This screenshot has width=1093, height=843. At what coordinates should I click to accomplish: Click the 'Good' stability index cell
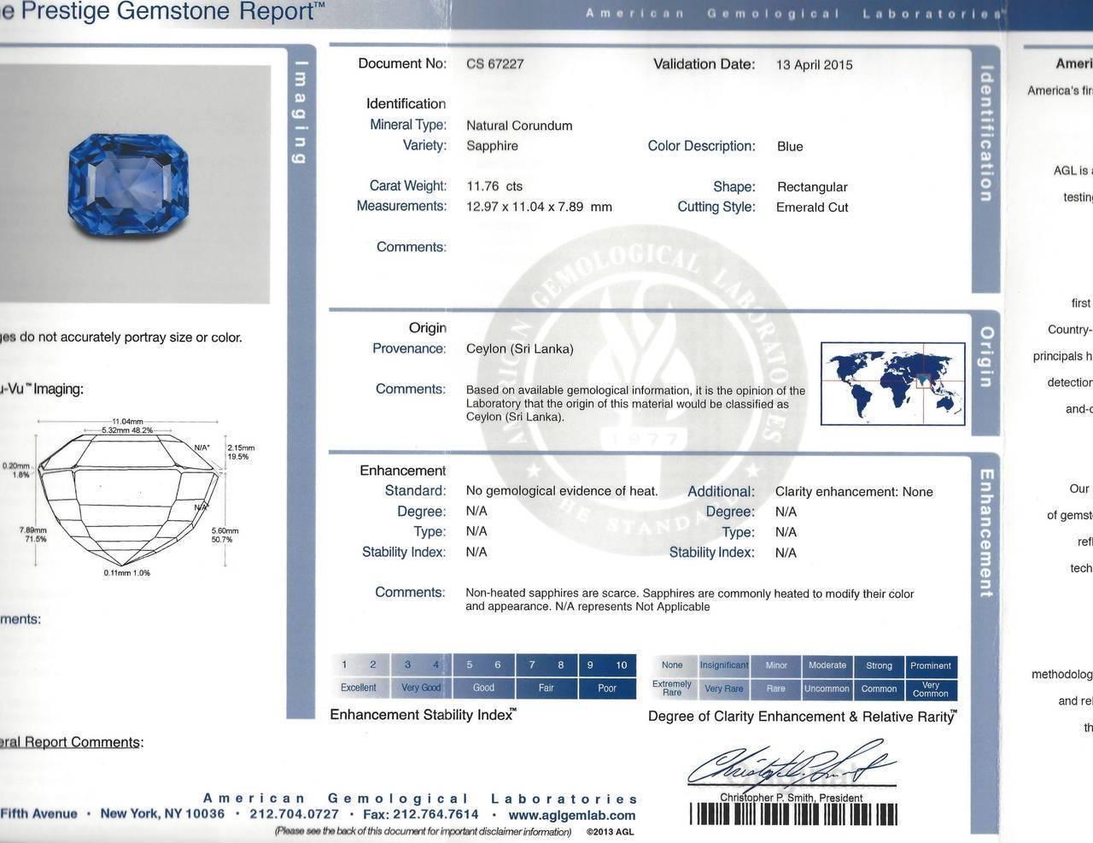tap(483, 688)
